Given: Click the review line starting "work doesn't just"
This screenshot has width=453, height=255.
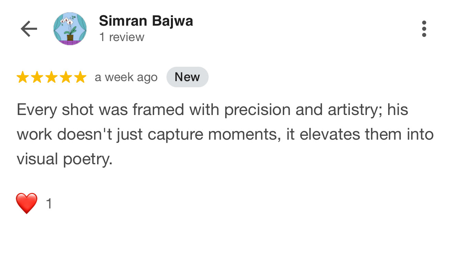Looking at the screenshot, I should pos(225,135).
